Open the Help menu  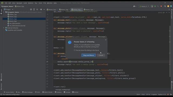(55, 3)
